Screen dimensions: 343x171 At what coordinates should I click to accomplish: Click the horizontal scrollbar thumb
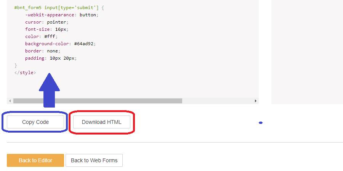pyautogui.click(x=98, y=101)
